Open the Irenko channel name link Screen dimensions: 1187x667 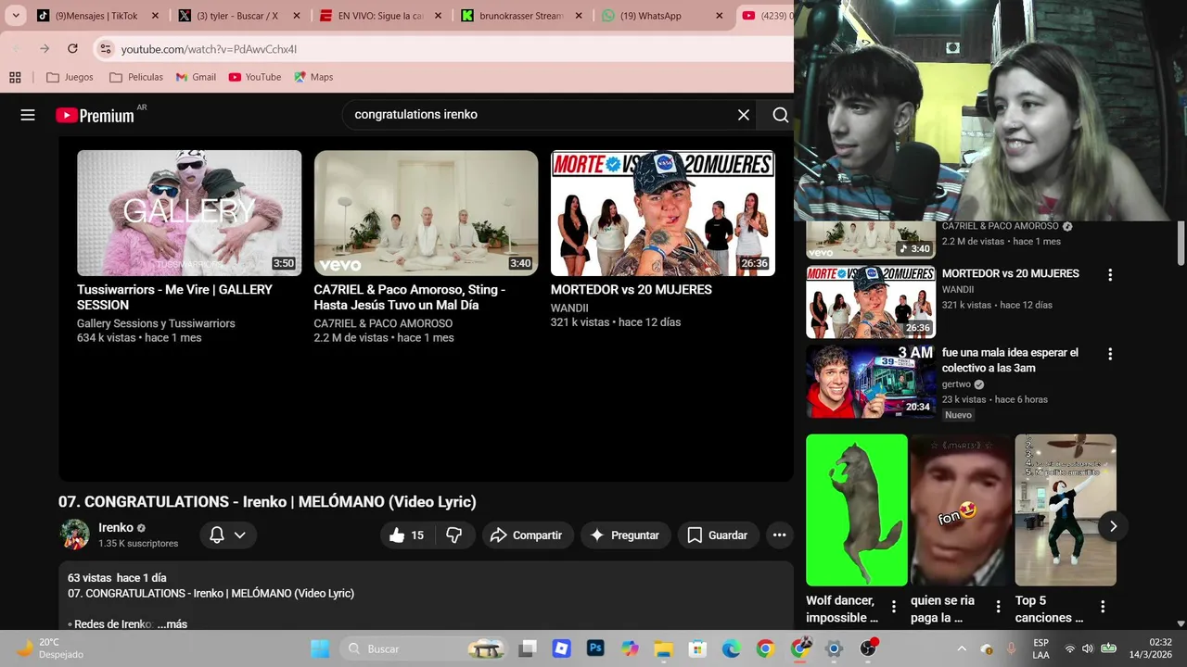click(116, 527)
